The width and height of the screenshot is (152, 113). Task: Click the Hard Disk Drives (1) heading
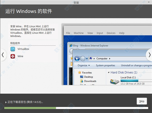click(x=124, y=72)
